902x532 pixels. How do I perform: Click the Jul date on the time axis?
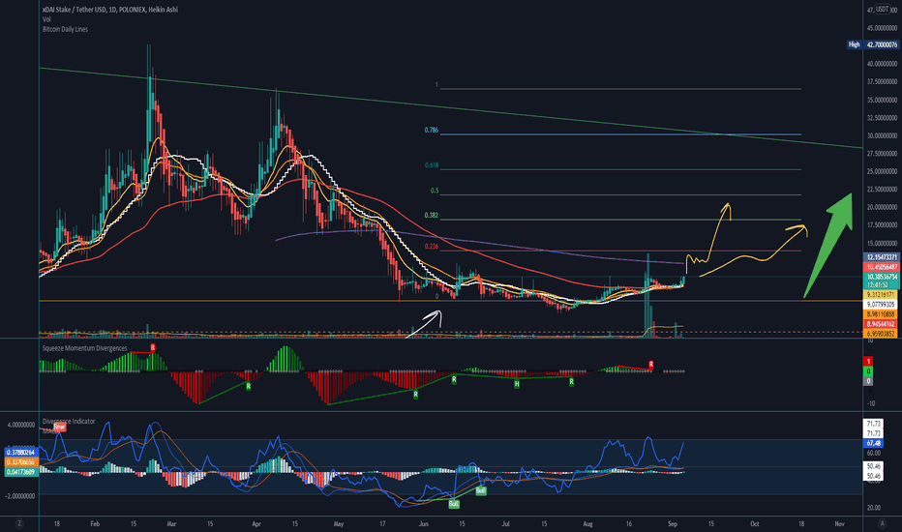pyautogui.click(x=505, y=524)
